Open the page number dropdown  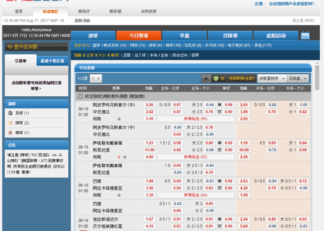[x=96, y=79]
